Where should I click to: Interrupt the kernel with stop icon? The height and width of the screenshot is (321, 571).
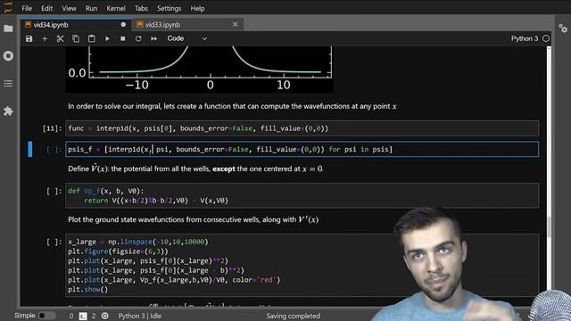pos(123,38)
